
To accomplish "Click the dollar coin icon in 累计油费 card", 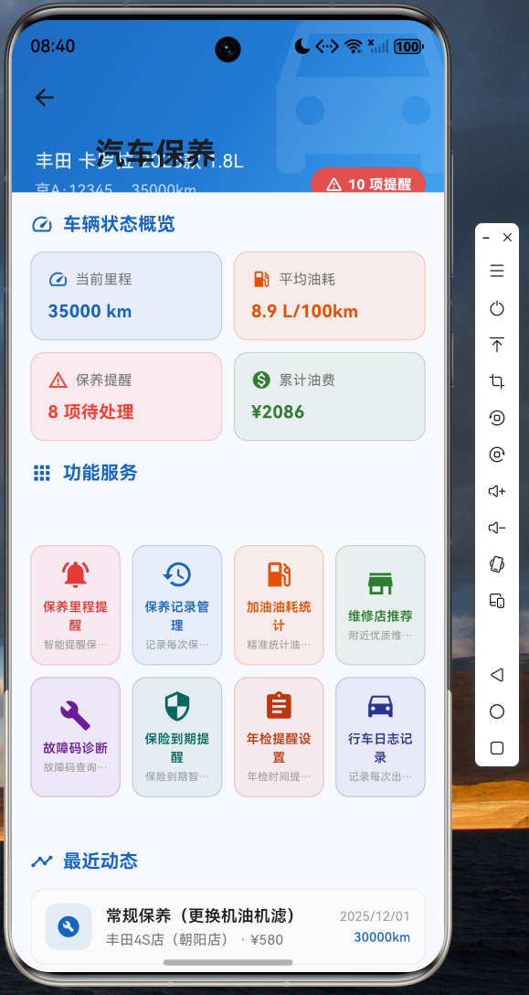I will point(261,380).
